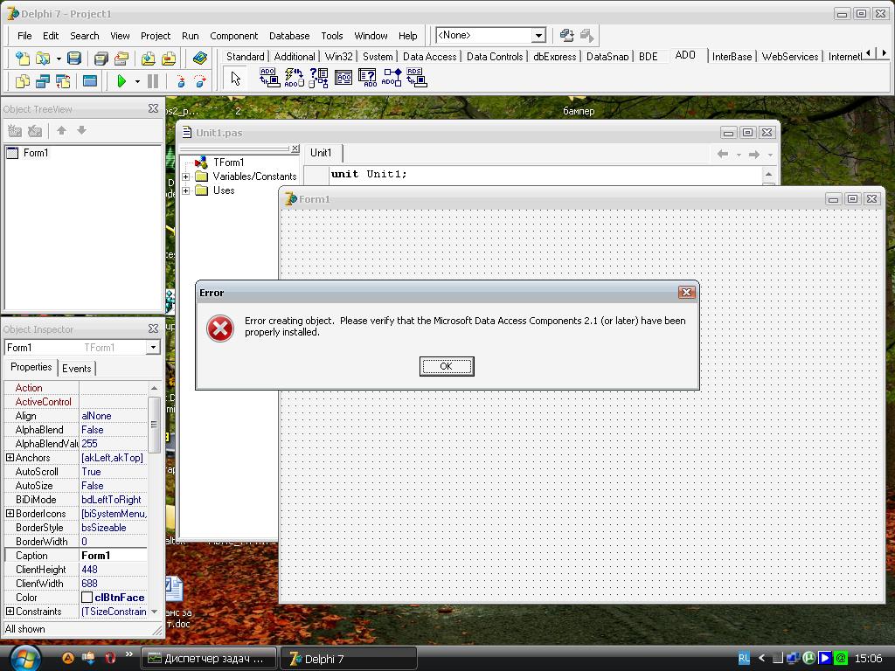895x671 pixels.
Task: Click the Caption value field Form1
Action: pos(113,555)
